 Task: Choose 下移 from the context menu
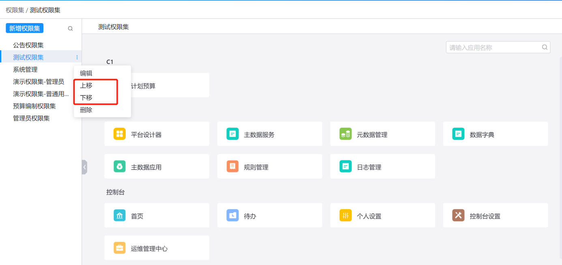coord(86,98)
